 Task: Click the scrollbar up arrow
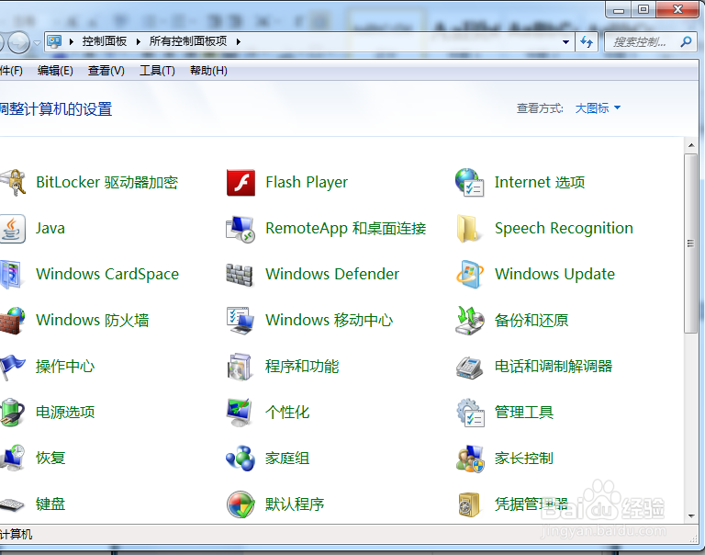pos(691,145)
